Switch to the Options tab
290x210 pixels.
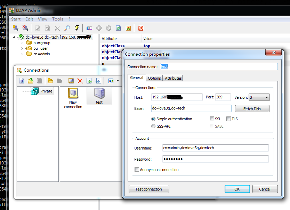[x=154, y=78]
